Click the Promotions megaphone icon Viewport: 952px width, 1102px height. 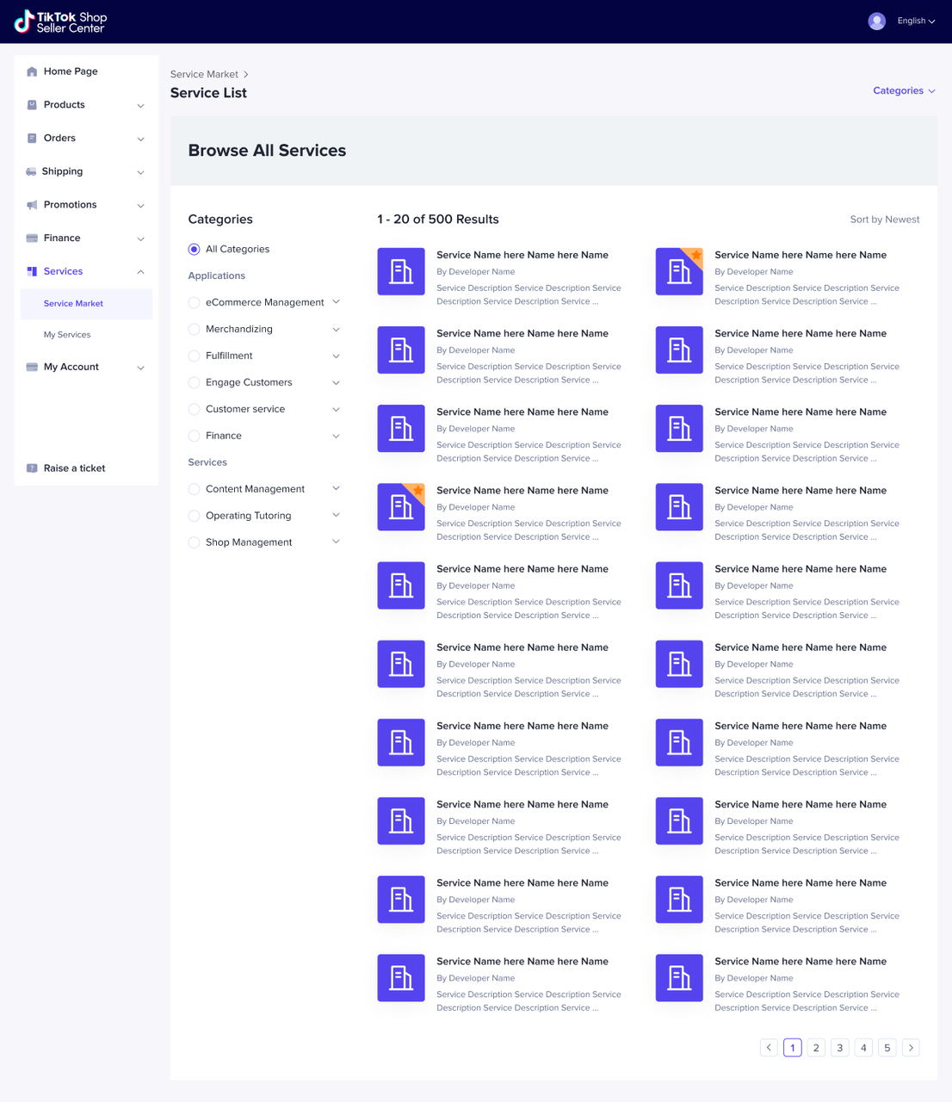(32, 205)
